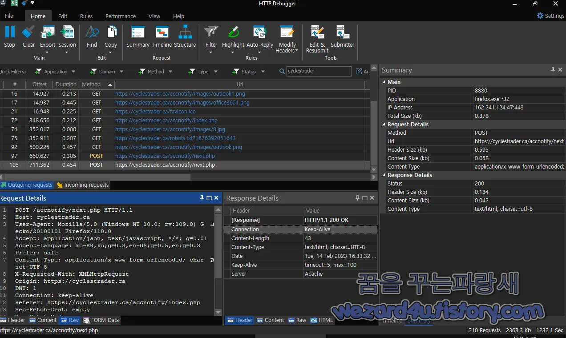Click the Modify Headers icon

coord(287,32)
